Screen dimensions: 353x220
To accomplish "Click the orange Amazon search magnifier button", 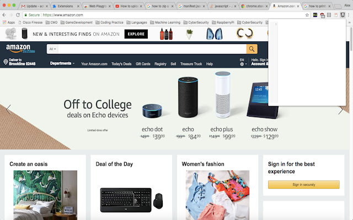I will [252, 49].
